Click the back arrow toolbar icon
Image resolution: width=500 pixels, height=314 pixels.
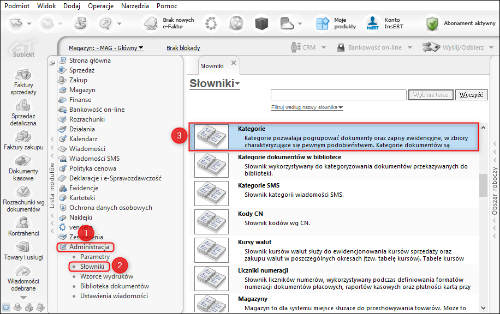(x=16, y=23)
